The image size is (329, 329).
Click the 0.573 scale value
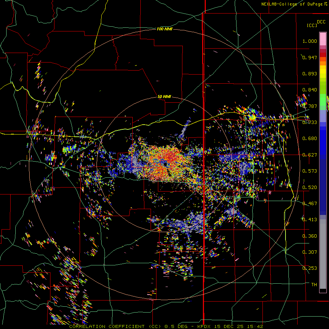310,171
